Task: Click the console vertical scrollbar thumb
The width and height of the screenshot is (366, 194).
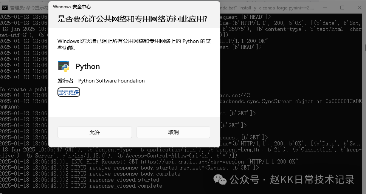Action: pyautogui.click(x=365, y=47)
